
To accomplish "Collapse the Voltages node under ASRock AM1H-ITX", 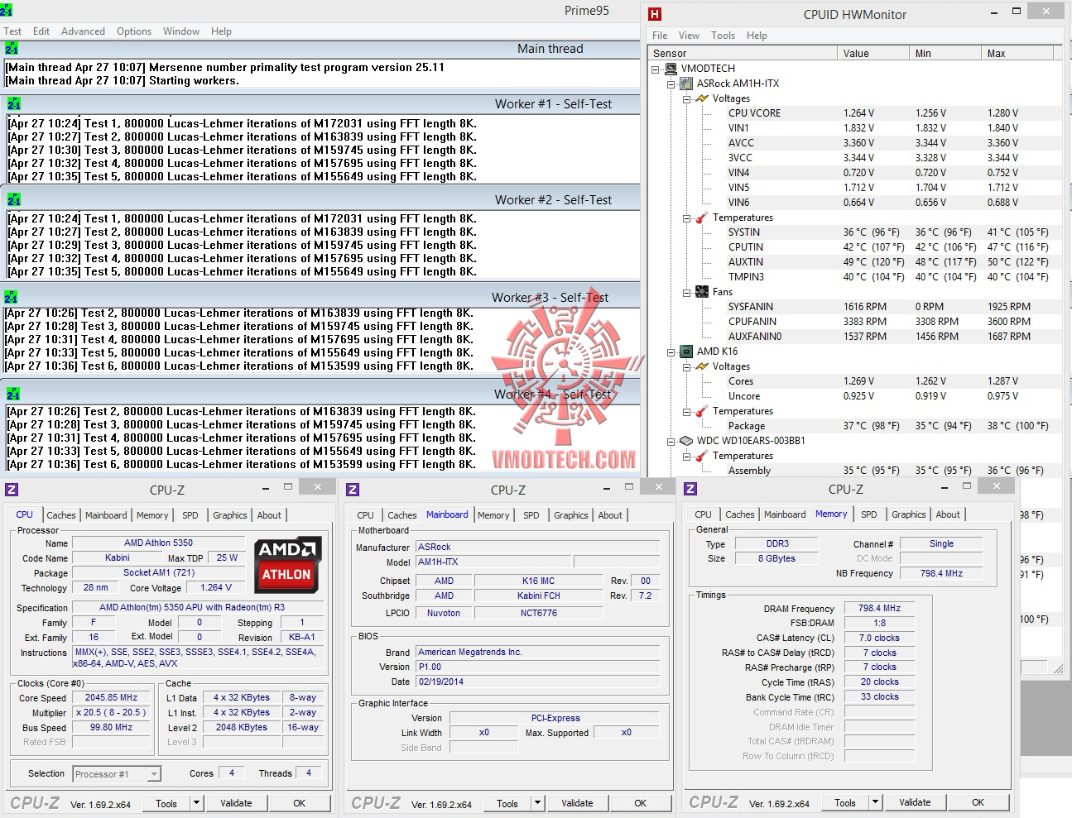I will click(686, 98).
